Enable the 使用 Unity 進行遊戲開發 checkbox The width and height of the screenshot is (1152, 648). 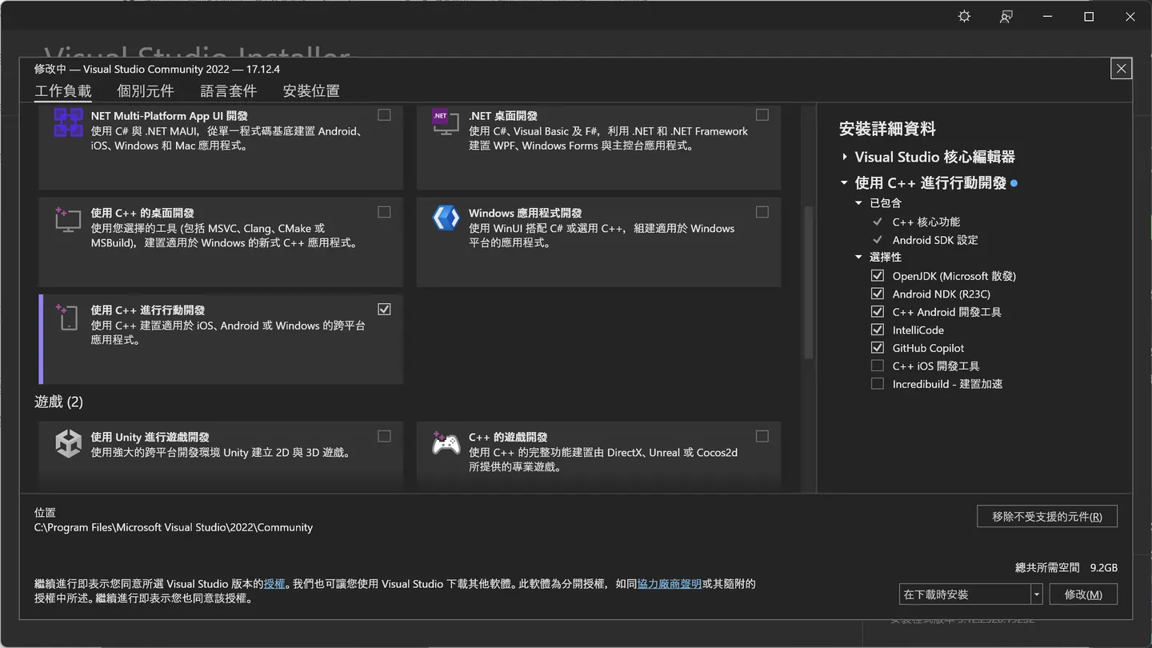click(x=384, y=436)
